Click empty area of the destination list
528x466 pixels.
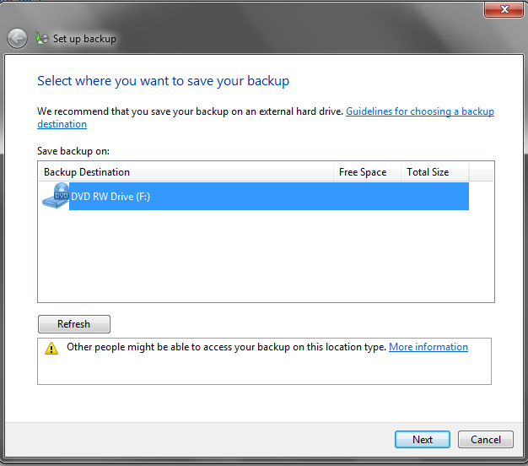pyautogui.click(x=266, y=256)
